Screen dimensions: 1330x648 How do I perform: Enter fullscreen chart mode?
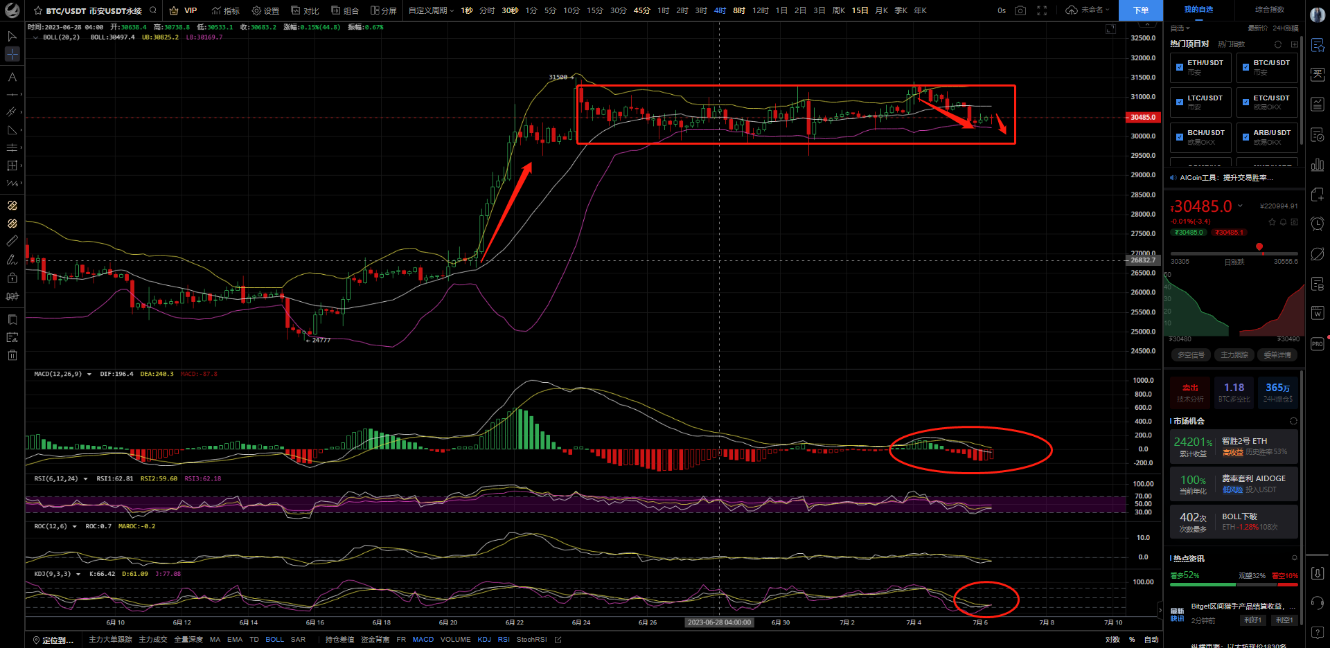tap(1042, 10)
